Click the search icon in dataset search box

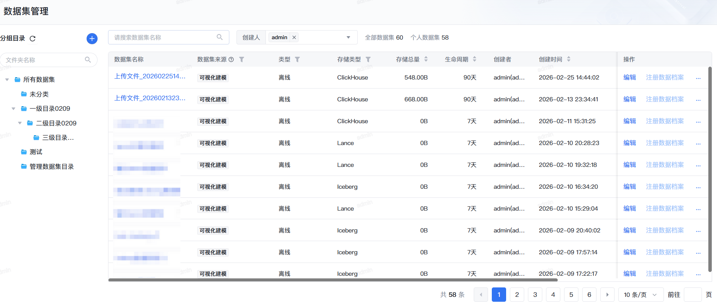[x=220, y=37]
